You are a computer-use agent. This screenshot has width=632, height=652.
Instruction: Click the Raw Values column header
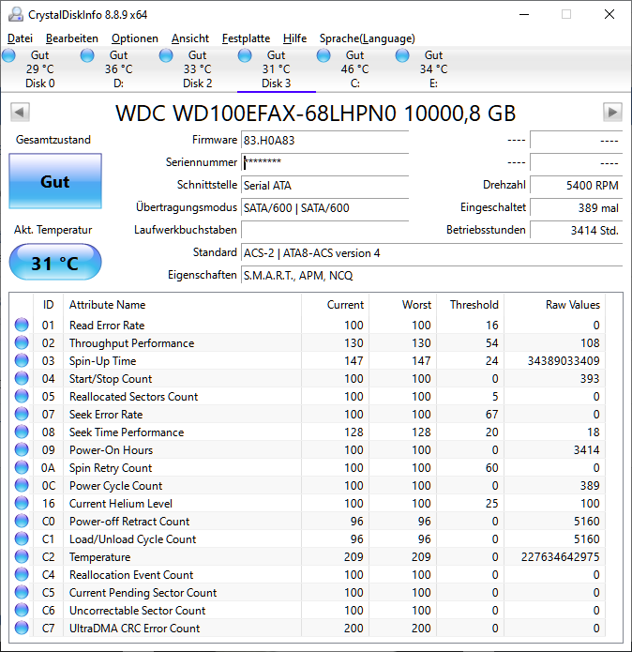pyautogui.click(x=555, y=305)
